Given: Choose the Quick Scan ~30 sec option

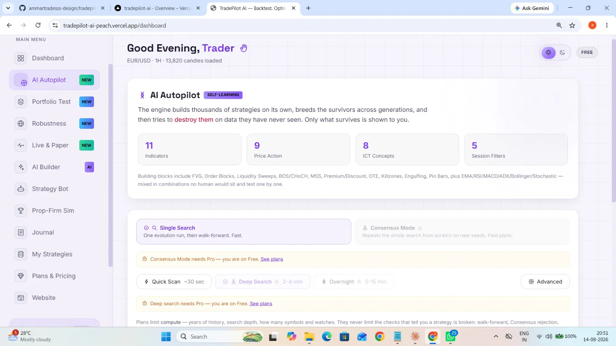Looking at the screenshot, I should click(x=174, y=282).
